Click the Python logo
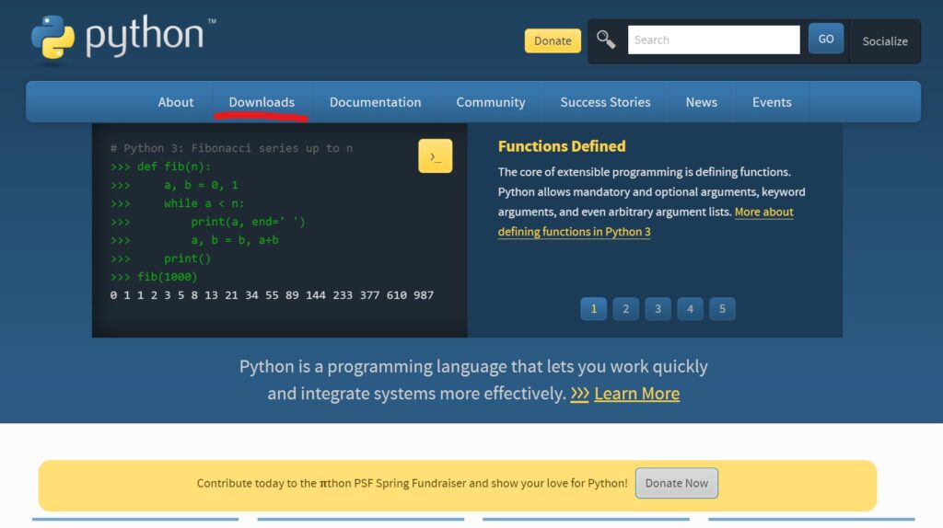 tap(123, 38)
